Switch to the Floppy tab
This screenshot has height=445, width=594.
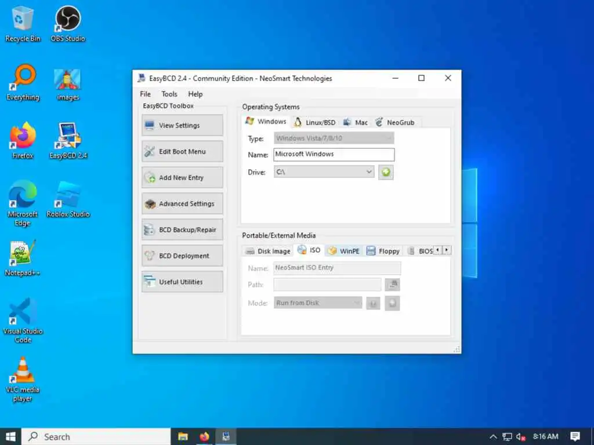(x=383, y=251)
